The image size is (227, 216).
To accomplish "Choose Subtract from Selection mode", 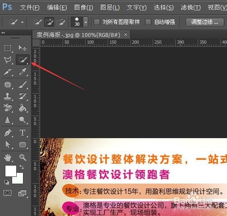I will pos(61,22).
